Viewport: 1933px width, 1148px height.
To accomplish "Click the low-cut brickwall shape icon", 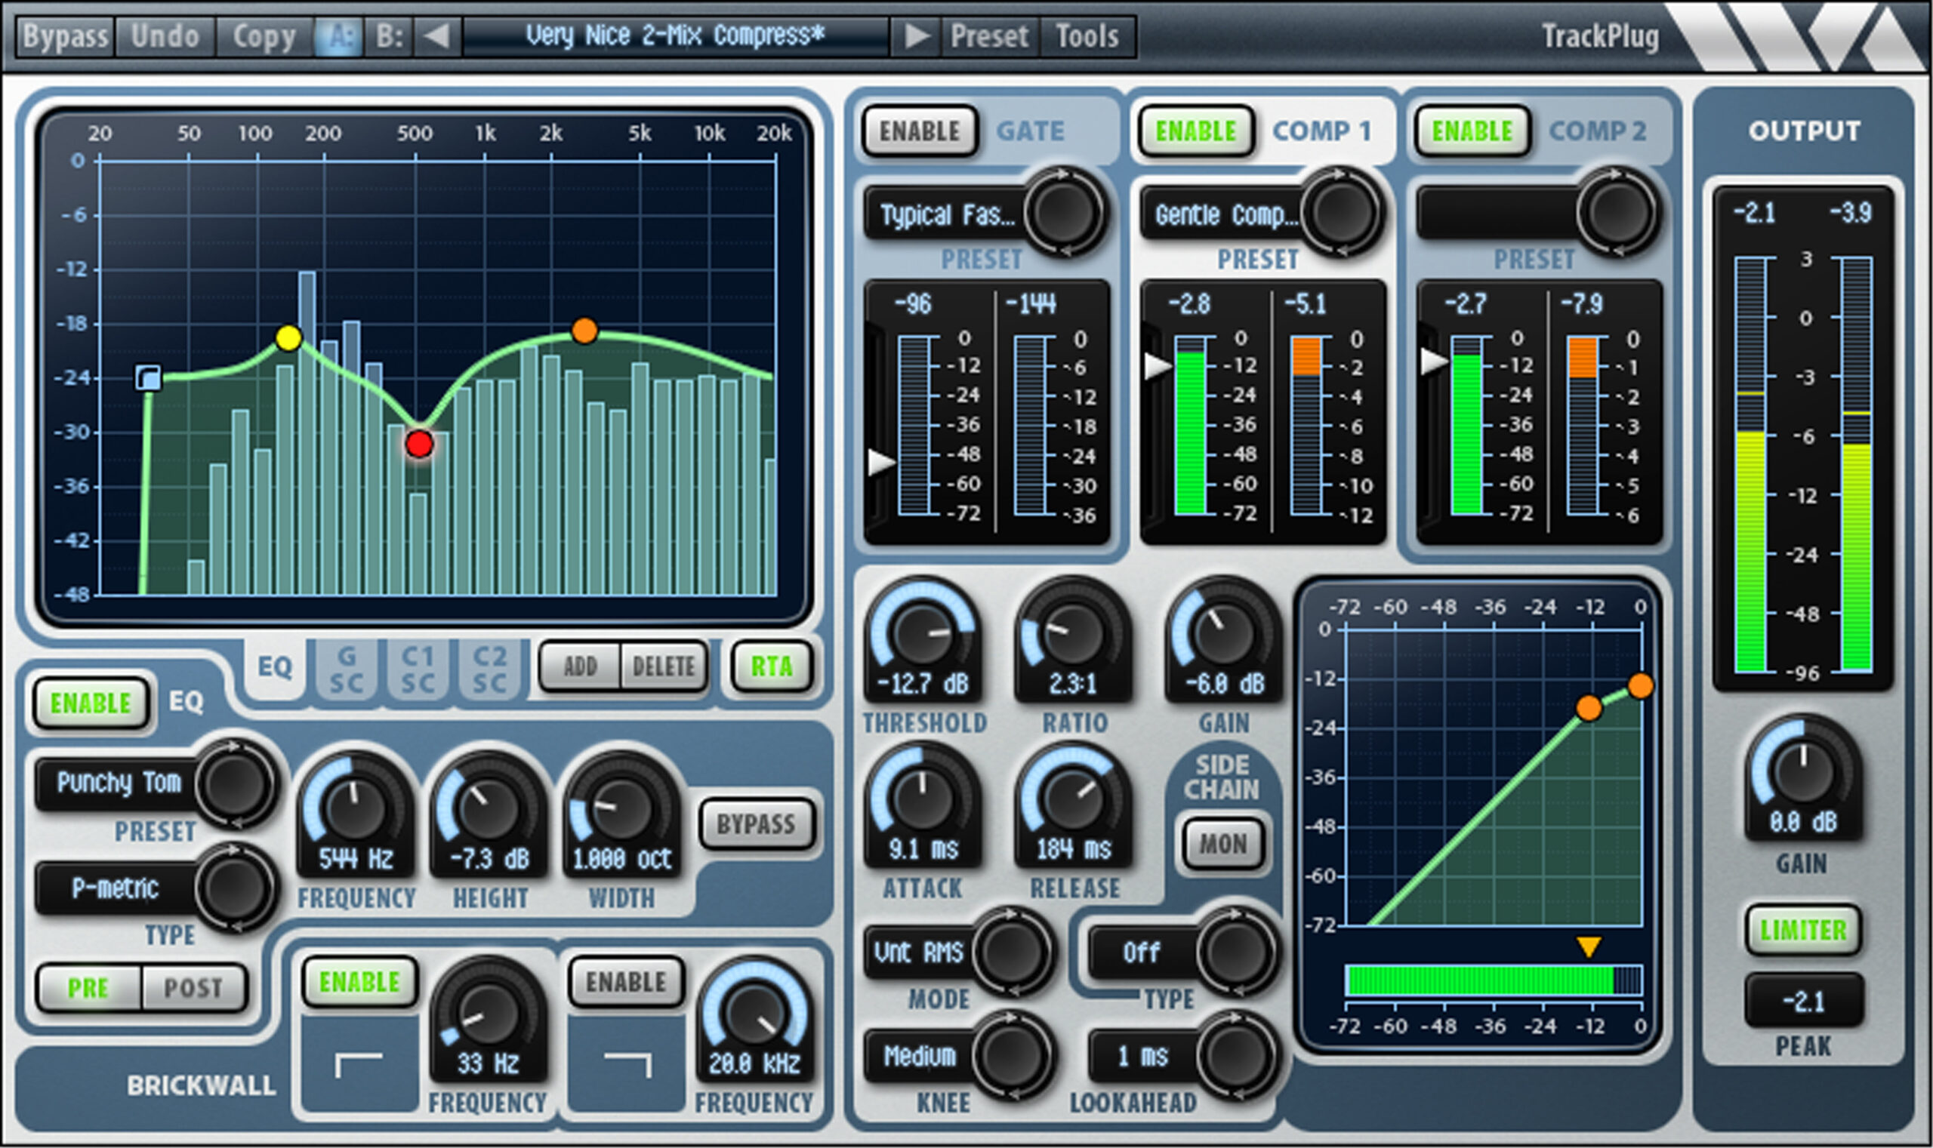I will [359, 1064].
